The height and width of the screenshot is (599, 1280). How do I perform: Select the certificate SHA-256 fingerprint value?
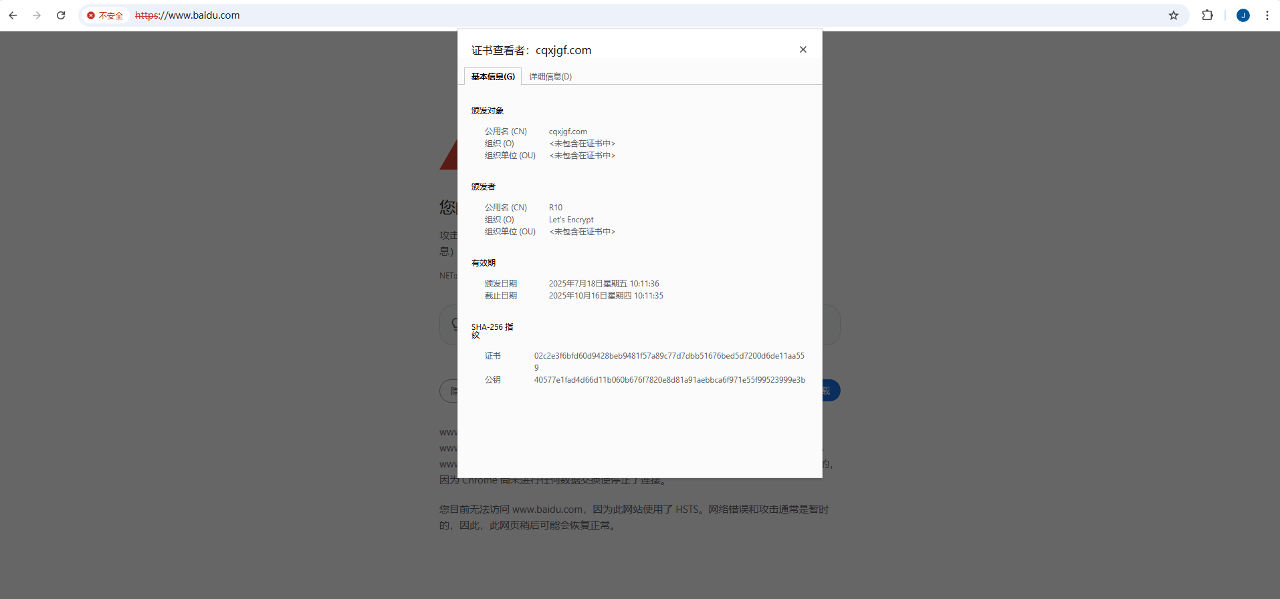(x=669, y=361)
